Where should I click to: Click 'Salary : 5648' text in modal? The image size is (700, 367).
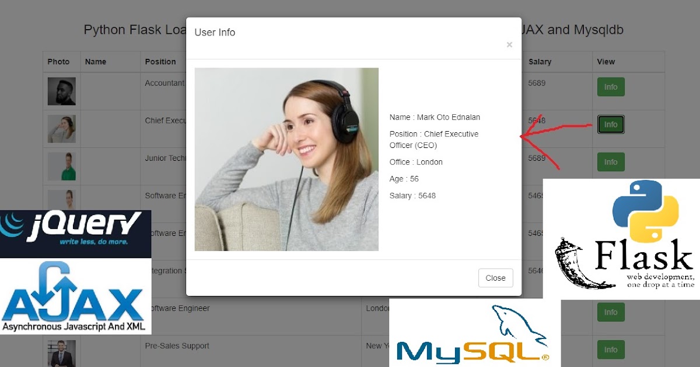tap(412, 196)
